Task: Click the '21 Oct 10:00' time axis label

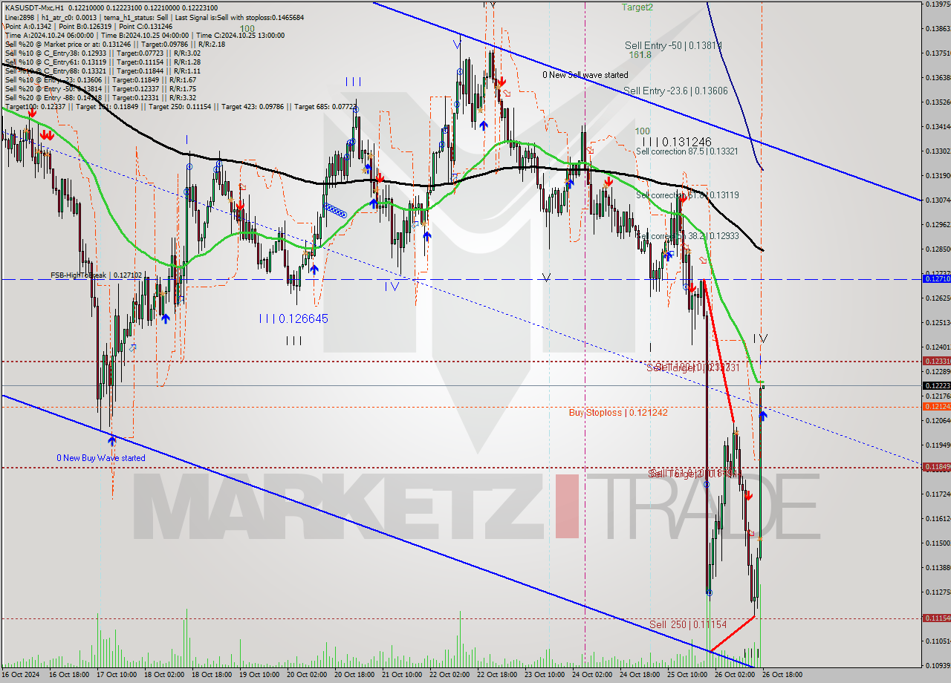Action: click(x=402, y=675)
